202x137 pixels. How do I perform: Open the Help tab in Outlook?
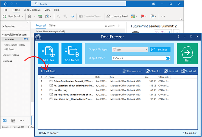[x=57, y=10]
